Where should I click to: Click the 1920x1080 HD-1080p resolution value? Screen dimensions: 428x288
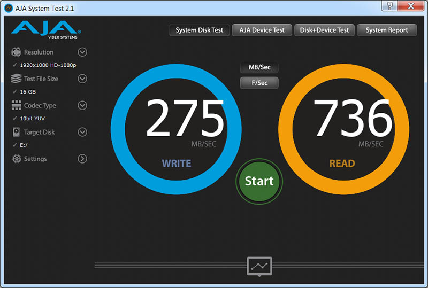tap(48, 65)
